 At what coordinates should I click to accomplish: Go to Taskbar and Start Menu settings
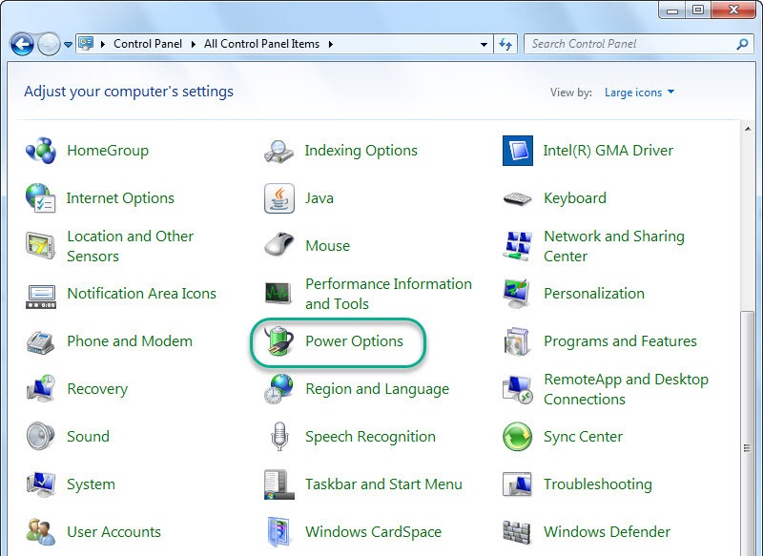click(x=383, y=484)
